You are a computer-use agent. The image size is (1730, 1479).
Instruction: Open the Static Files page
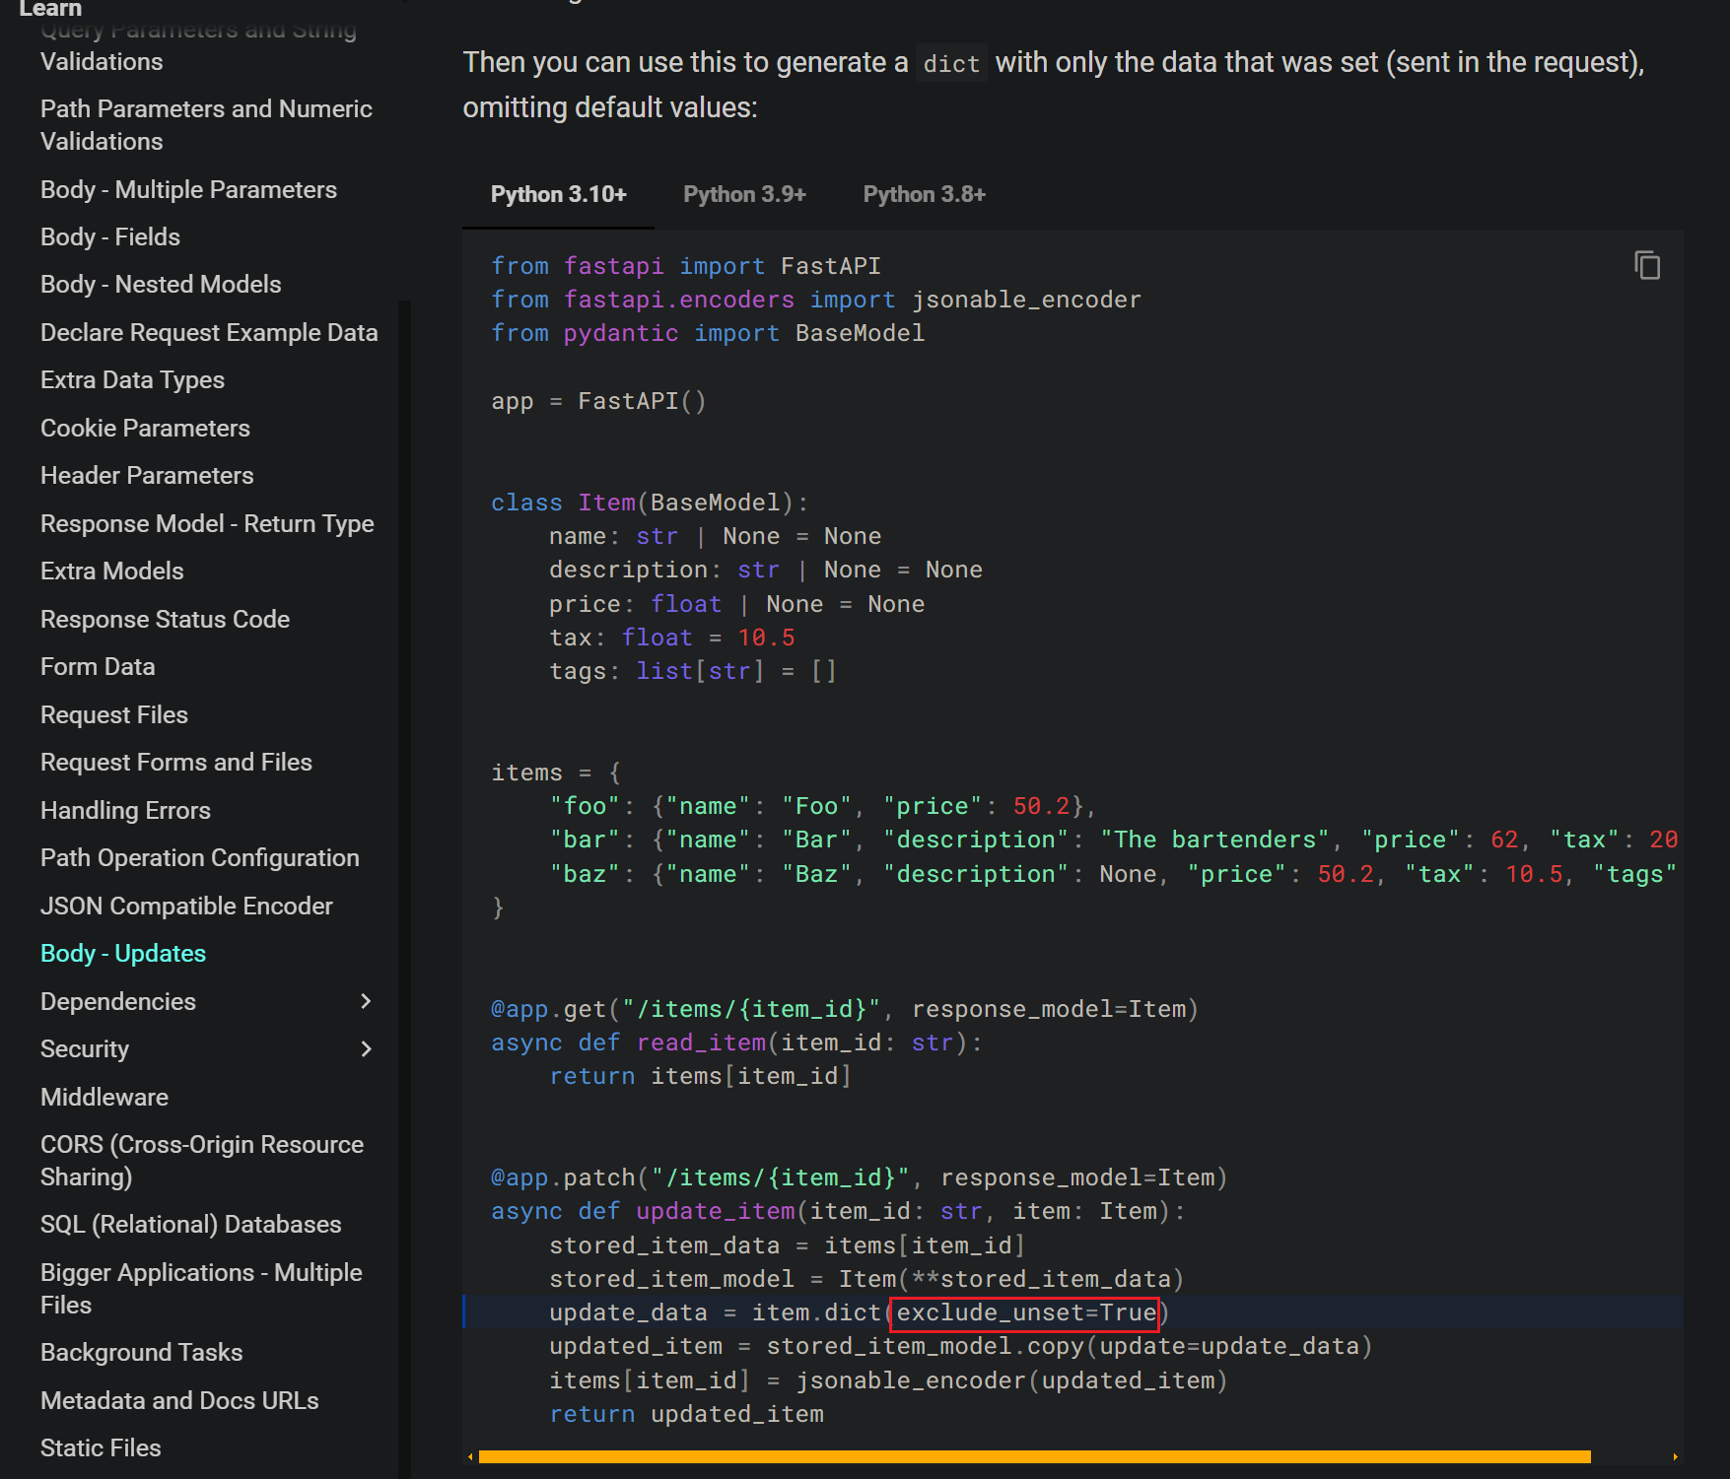click(x=101, y=1448)
